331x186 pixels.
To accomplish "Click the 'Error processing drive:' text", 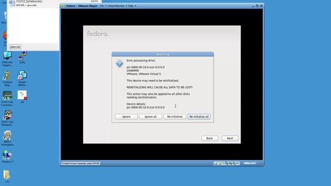I will tap(141, 60).
